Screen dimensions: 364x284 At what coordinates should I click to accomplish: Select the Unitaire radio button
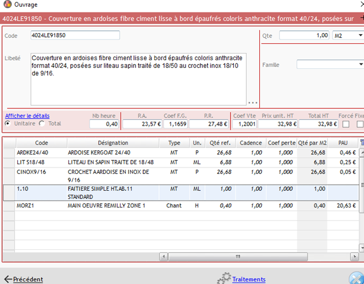[x=8, y=124]
